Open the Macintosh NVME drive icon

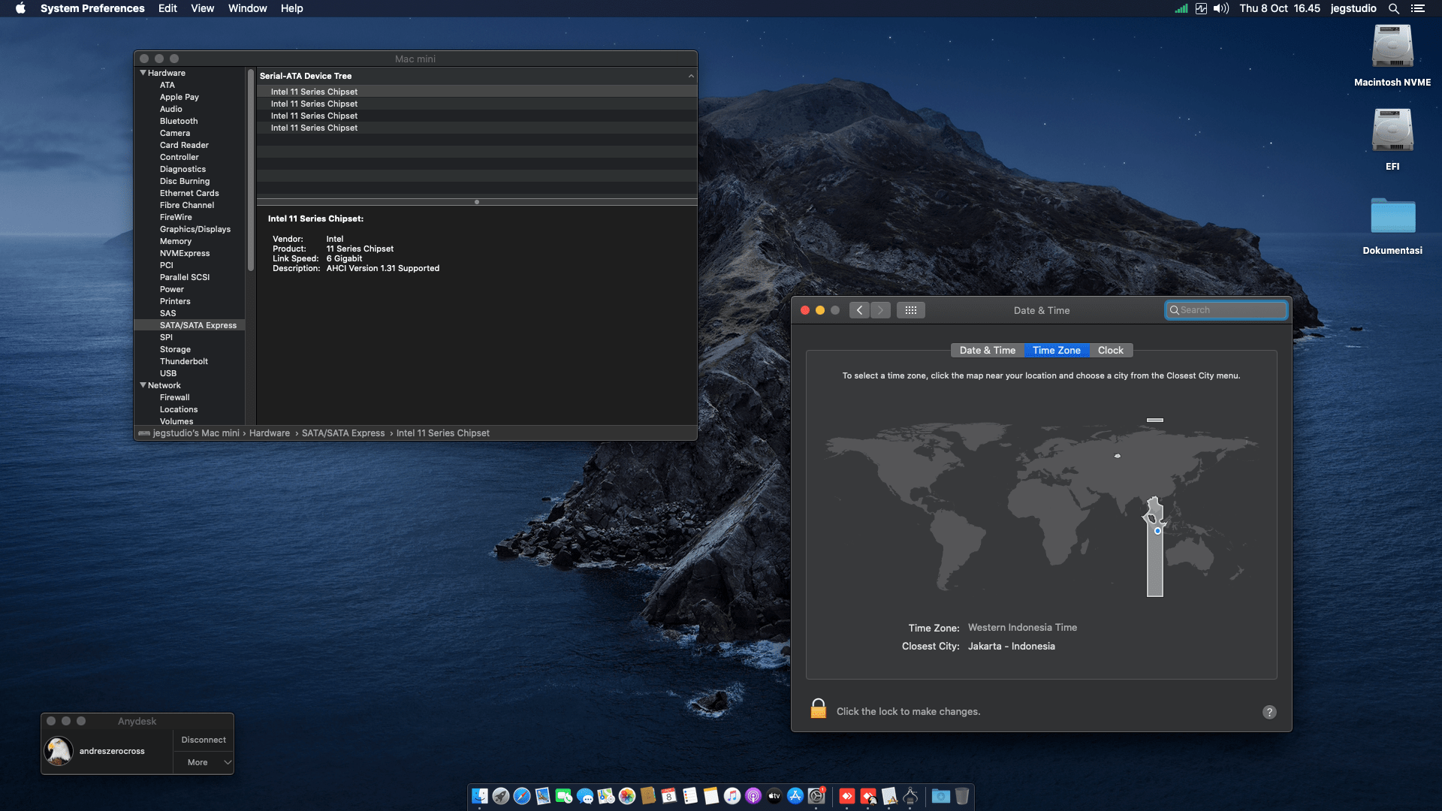[1392, 48]
